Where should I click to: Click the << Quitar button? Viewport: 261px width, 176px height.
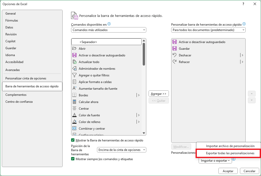(159, 100)
